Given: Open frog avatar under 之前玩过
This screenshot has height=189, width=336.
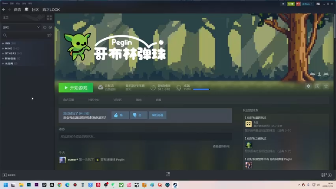Looking at the screenshot, I should 248,145.
